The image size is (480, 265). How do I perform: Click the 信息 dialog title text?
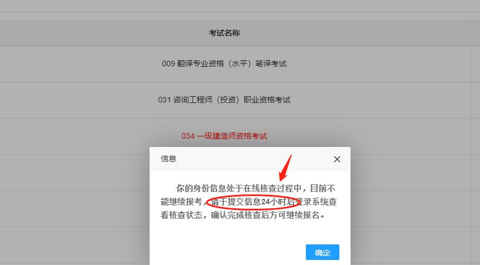tap(169, 159)
